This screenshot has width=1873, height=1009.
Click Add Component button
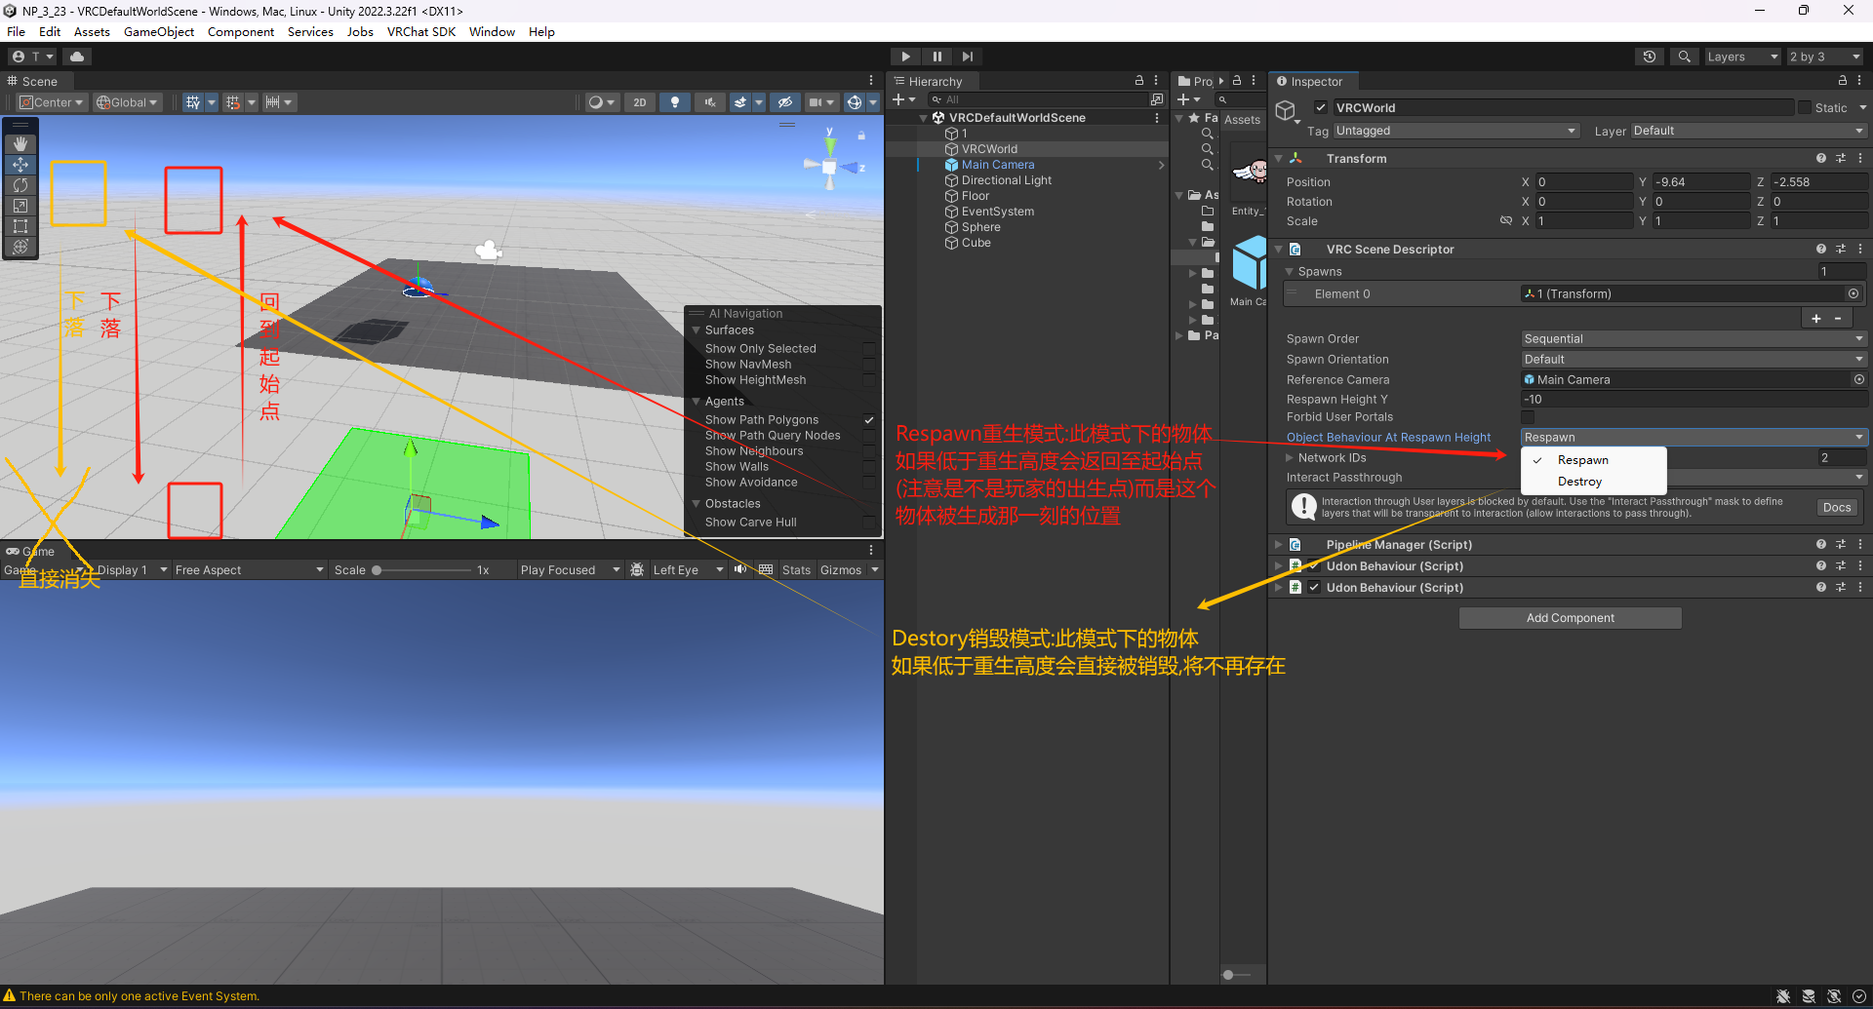(1570, 618)
